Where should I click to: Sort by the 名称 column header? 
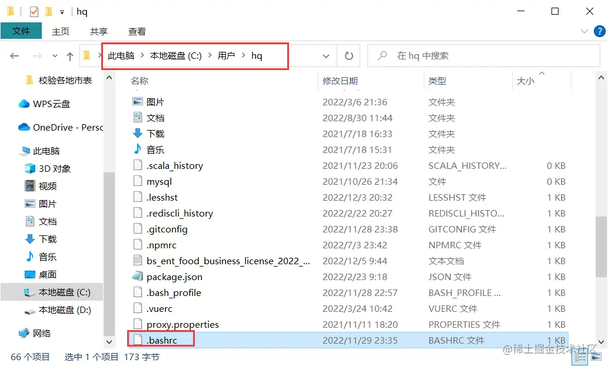coord(139,81)
